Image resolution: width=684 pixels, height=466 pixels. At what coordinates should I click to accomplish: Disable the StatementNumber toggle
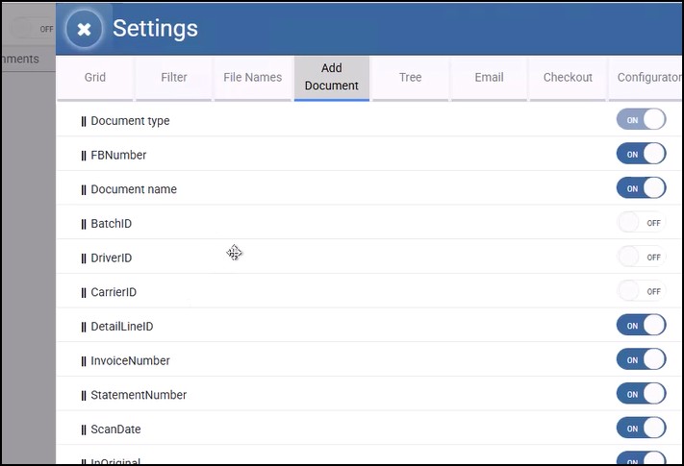click(x=641, y=394)
